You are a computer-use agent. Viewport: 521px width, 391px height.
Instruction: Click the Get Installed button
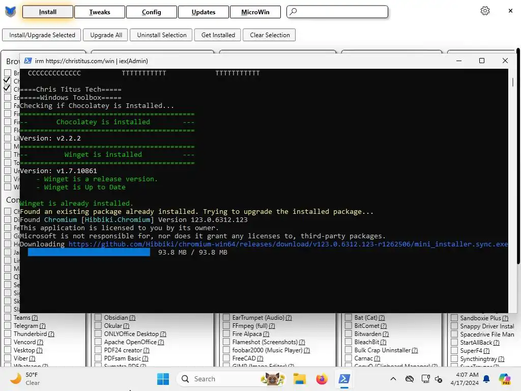218,35
